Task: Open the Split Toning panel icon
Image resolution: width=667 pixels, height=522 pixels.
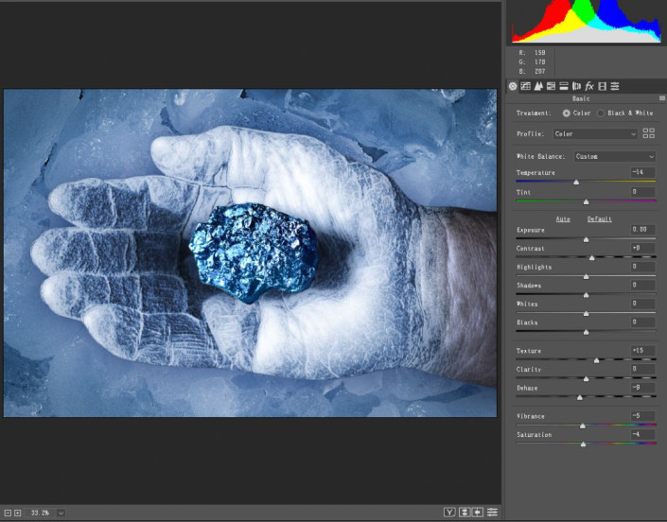Action: click(x=564, y=86)
